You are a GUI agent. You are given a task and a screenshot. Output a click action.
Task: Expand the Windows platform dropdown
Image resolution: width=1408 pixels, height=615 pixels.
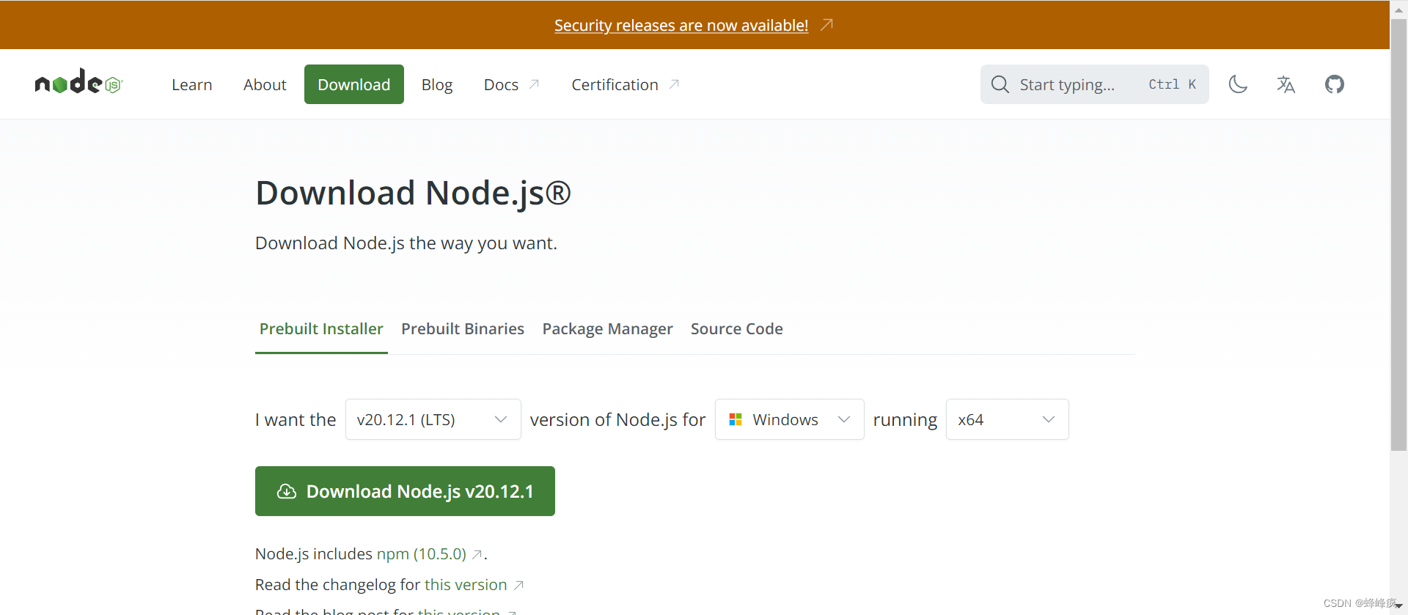[x=790, y=419]
